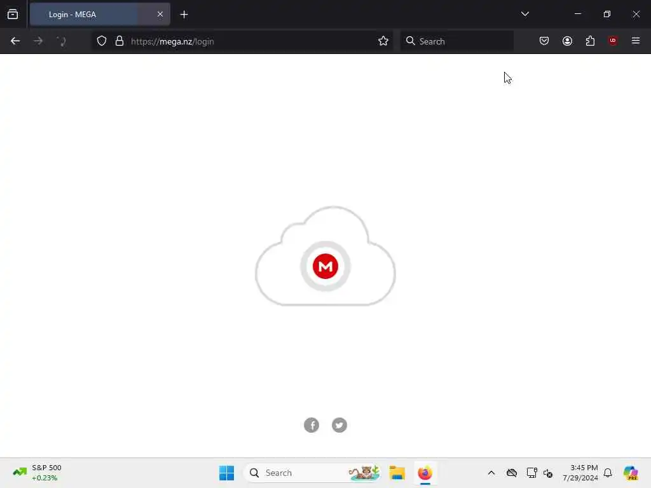Open the Save to Pocket icon

pyautogui.click(x=544, y=41)
